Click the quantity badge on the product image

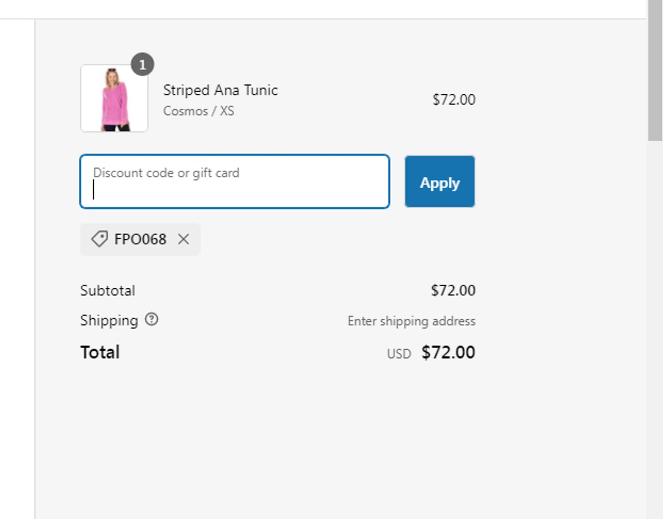tap(142, 65)
